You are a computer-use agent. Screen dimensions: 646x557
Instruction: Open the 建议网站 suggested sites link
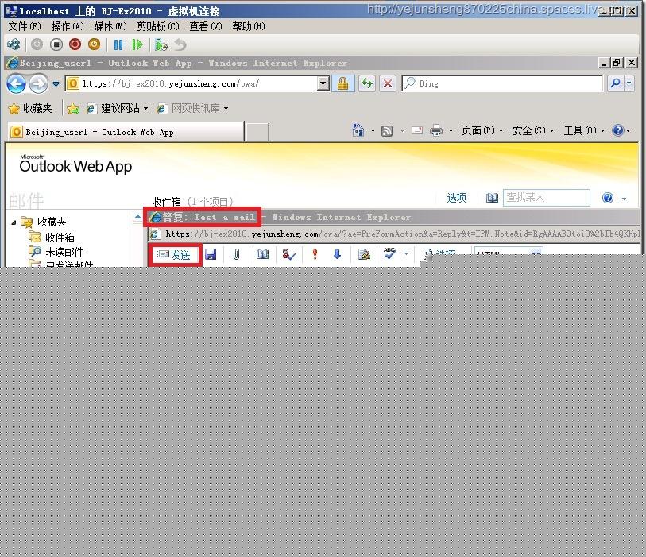117,108
